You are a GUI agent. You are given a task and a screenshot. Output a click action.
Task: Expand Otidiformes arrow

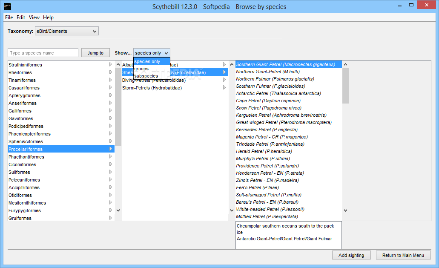tap(111, 195)
